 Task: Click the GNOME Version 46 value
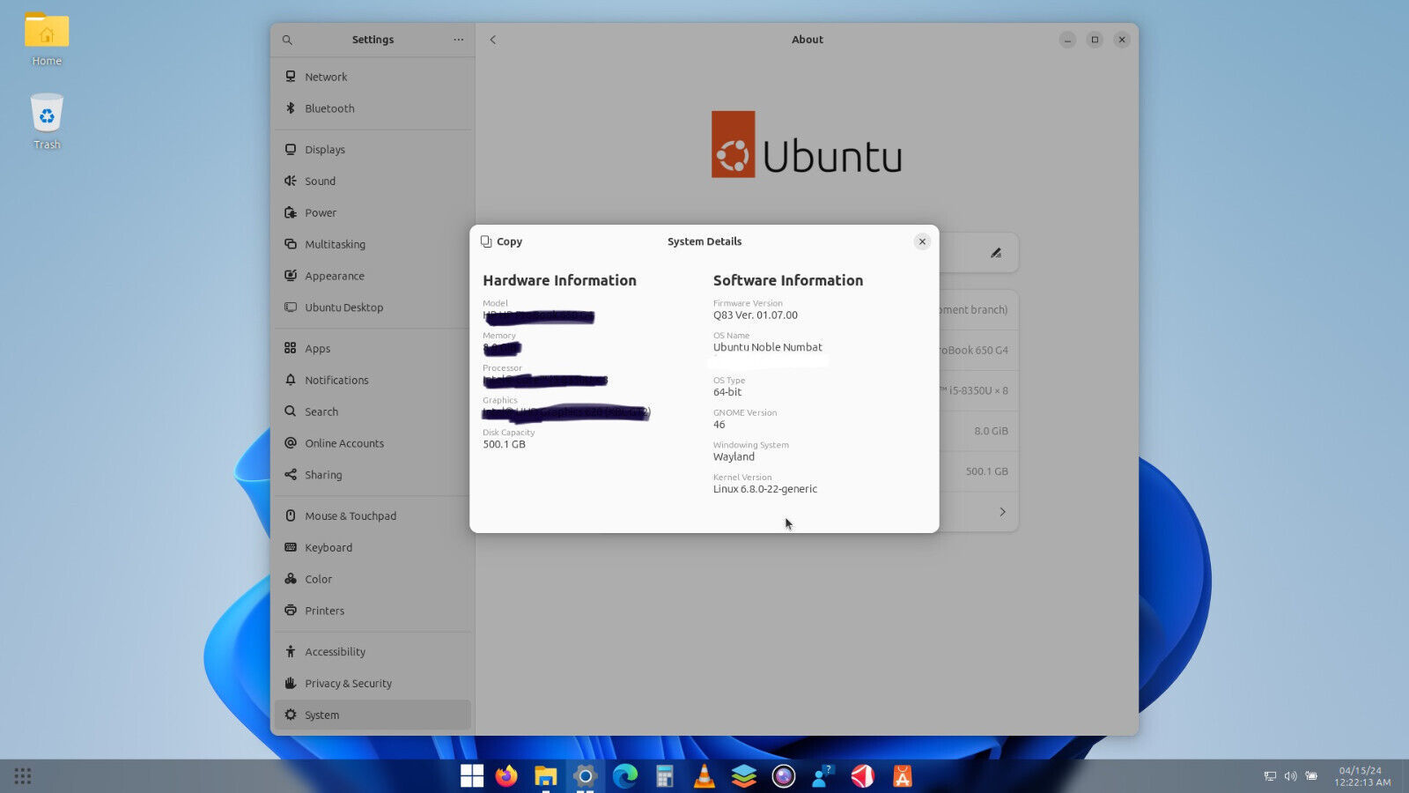719,425
